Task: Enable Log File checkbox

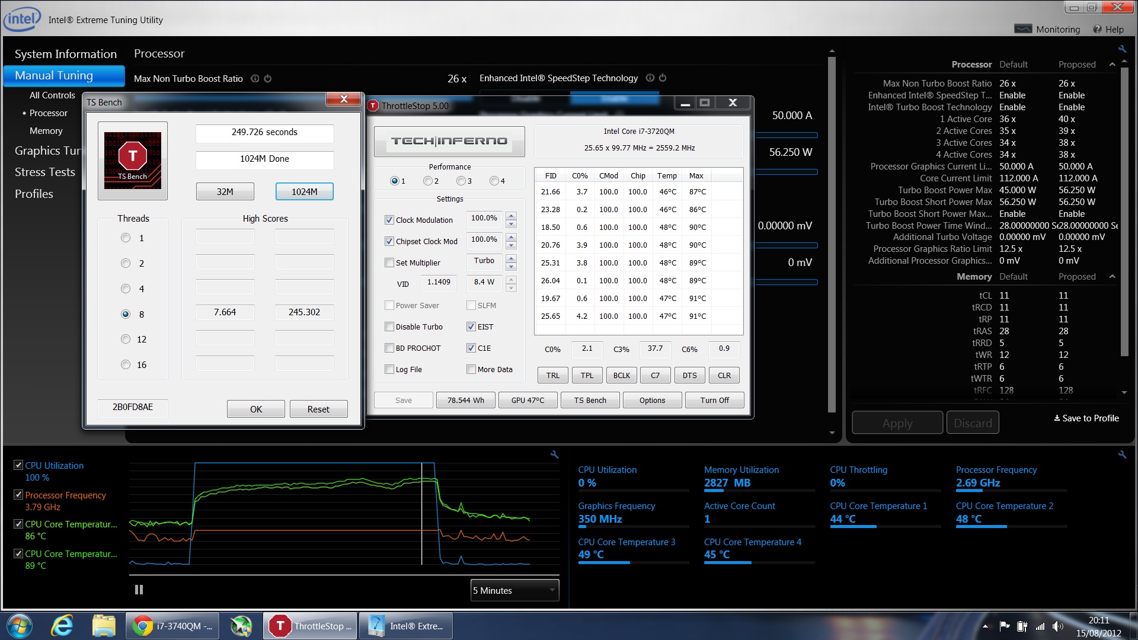Action: 389,369
